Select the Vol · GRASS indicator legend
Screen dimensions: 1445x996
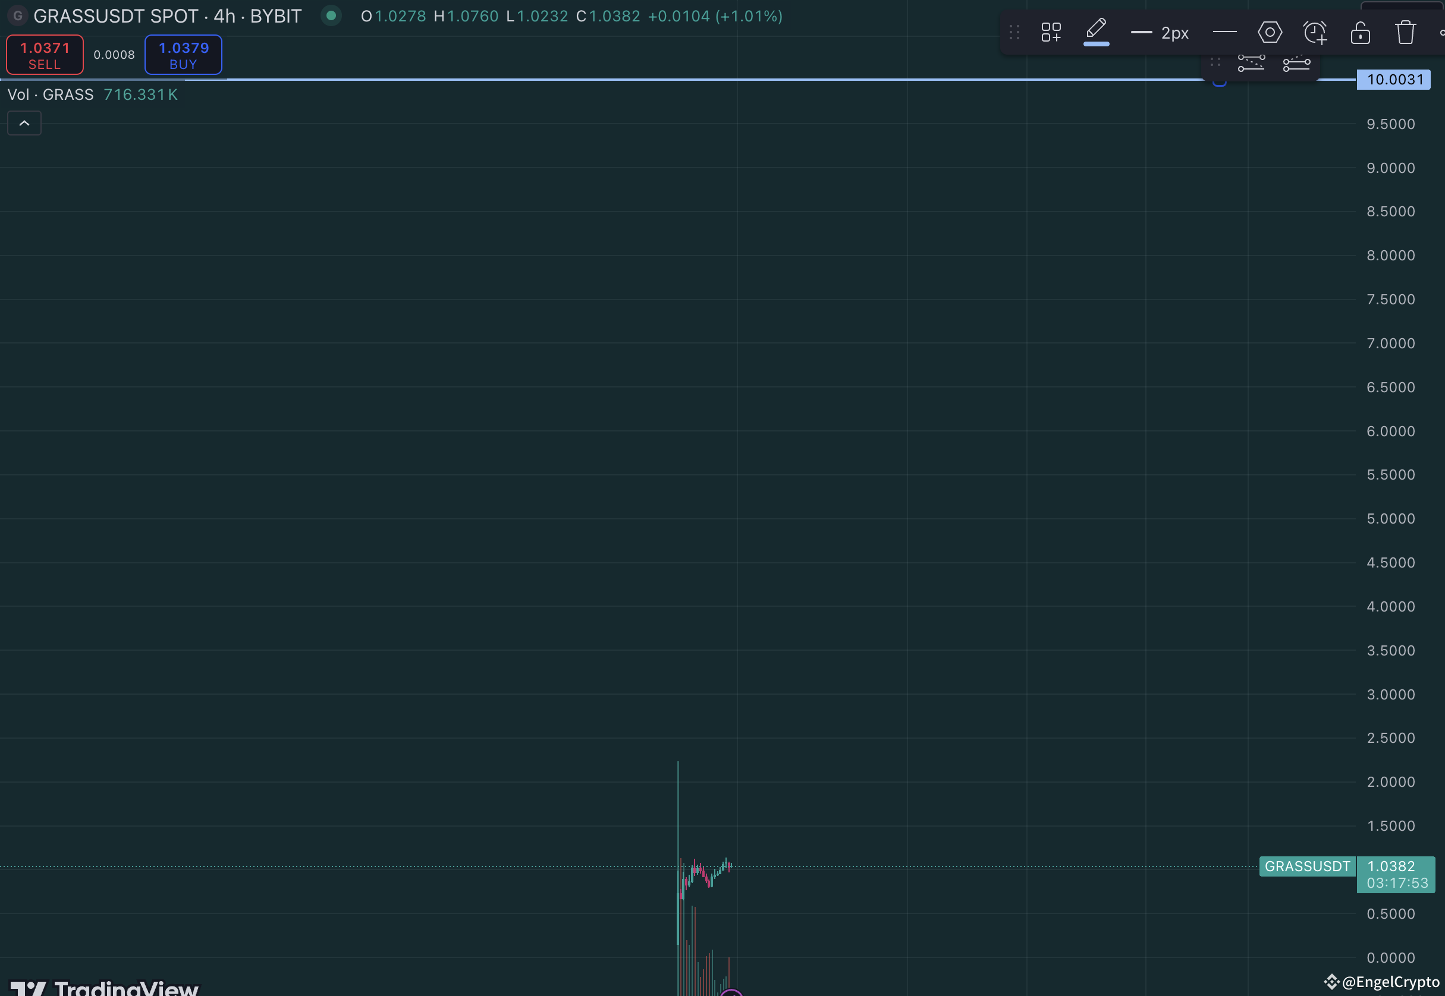click(51, 95)
